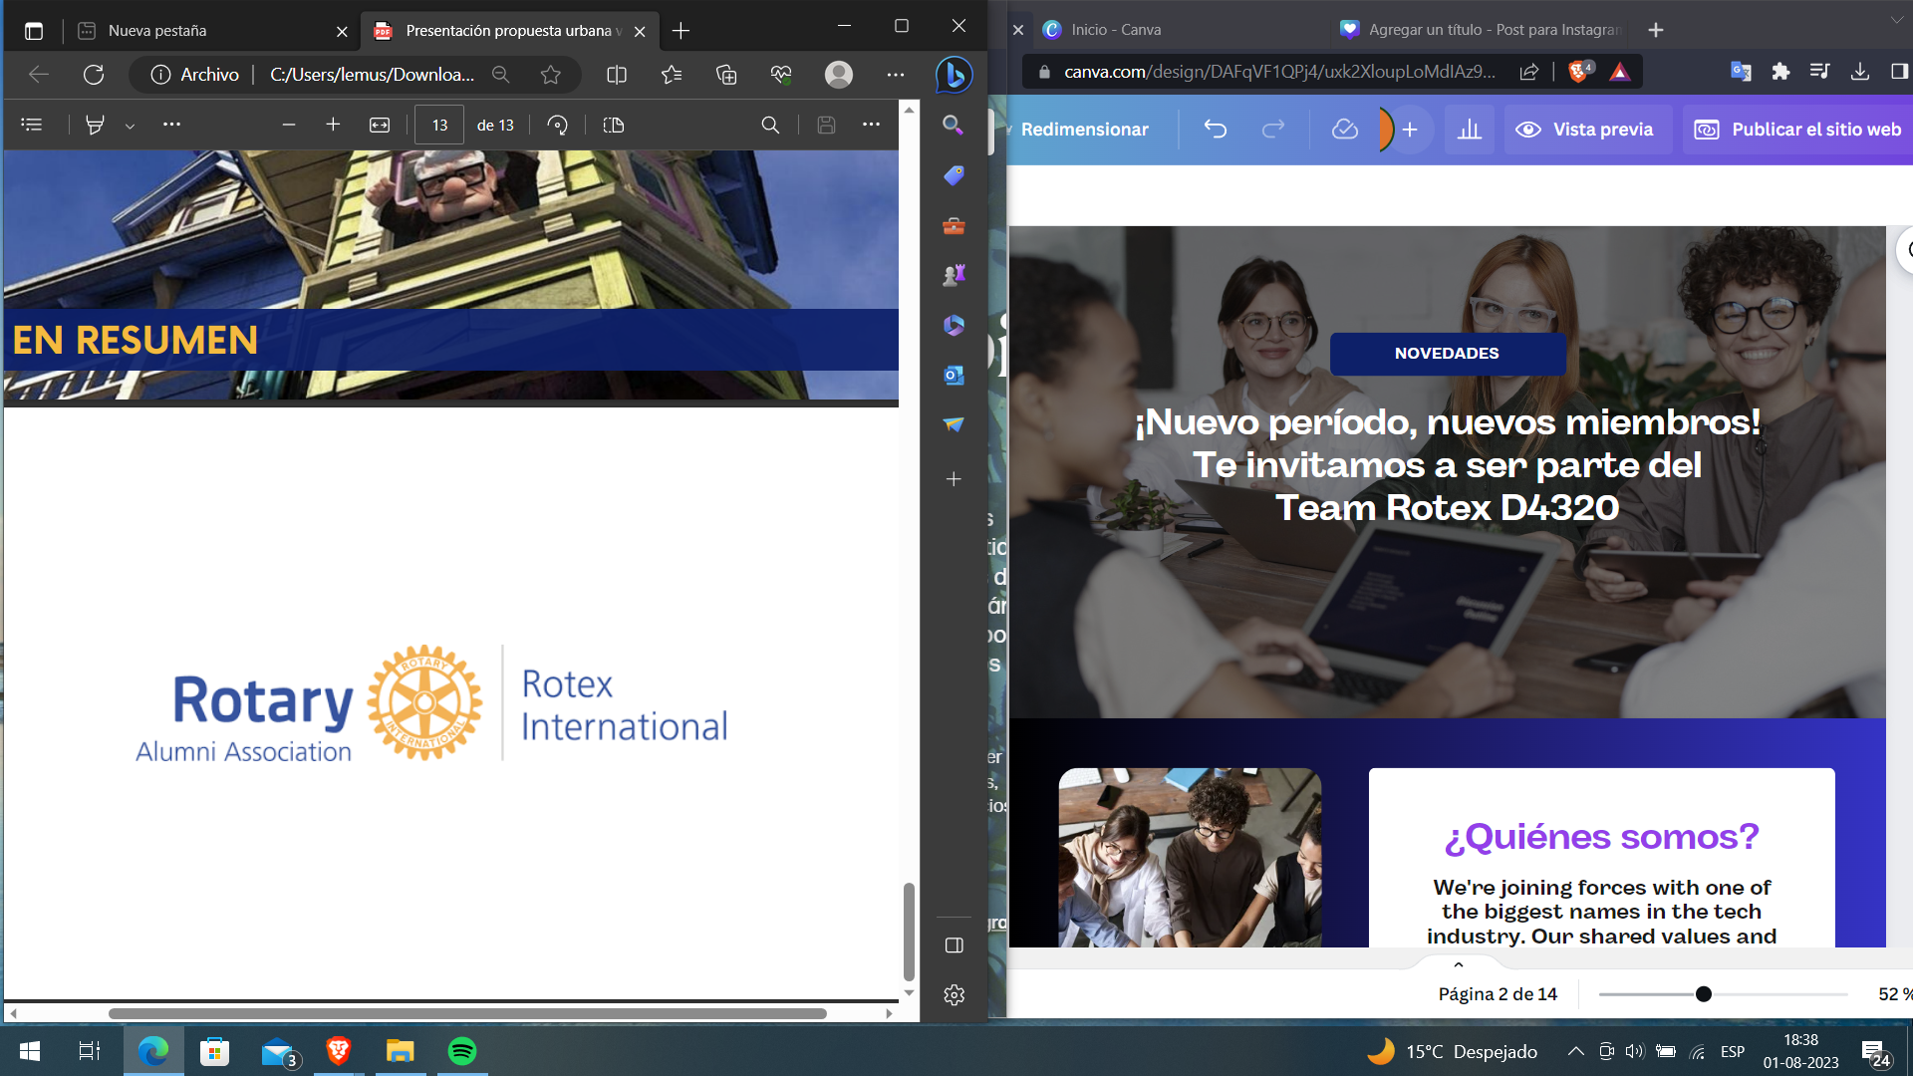Viewport: 1913px width, 1076px height.
Task: Click the fit to width icon
Action: point(380,125)
